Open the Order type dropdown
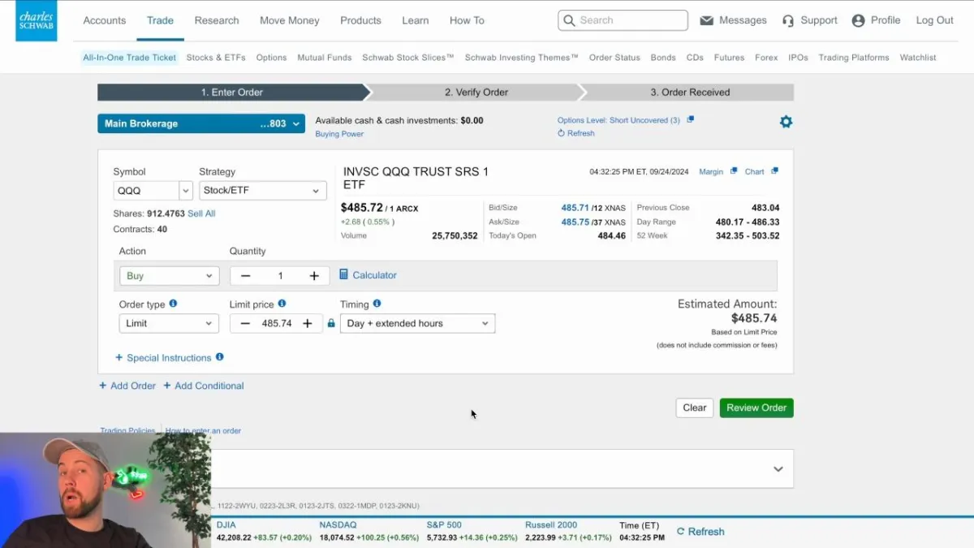 tap(169, 323)
